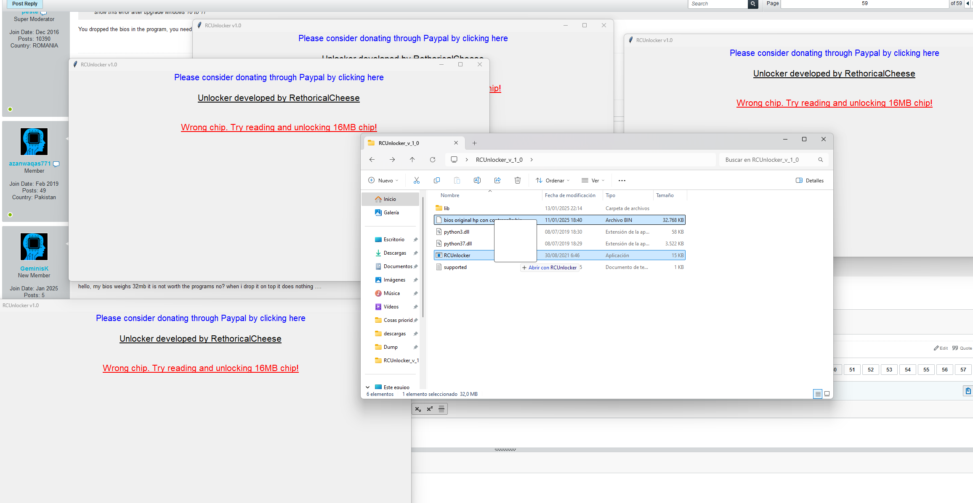Open the Nuevo dropdown

coord(383,180)
